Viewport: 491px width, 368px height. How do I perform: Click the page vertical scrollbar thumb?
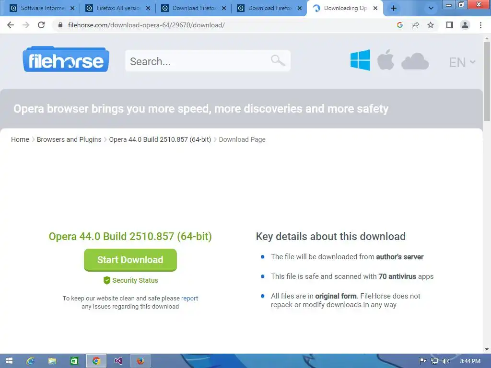point(487,81)
